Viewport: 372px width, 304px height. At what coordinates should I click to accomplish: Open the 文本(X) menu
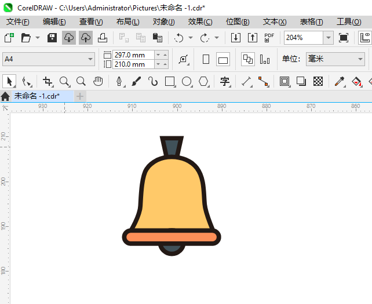(x=275, y=22)
